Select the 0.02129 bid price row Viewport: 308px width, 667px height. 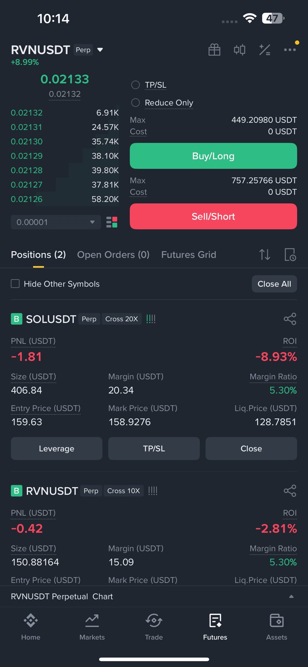65,156
